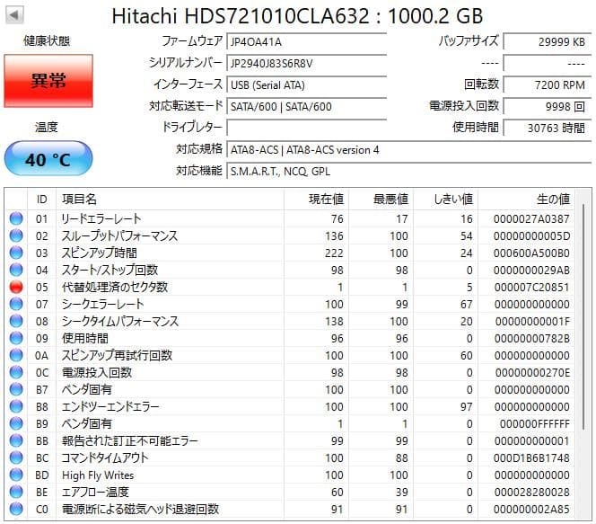Screen dimensions: 596x524
Task: Select the row name リードエラーレート
Action: point(101,218)
